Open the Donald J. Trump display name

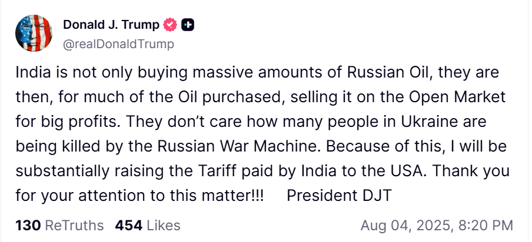pyautogui.click(x=111, y=25)
